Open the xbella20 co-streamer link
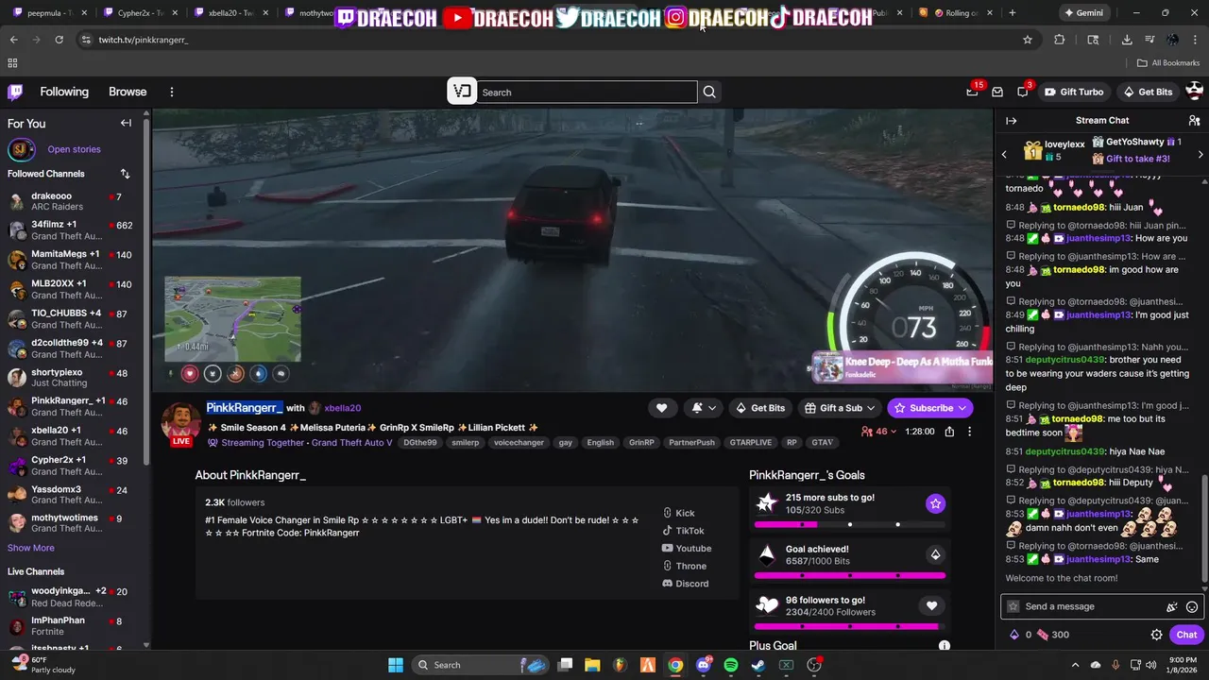 point(342,408)
